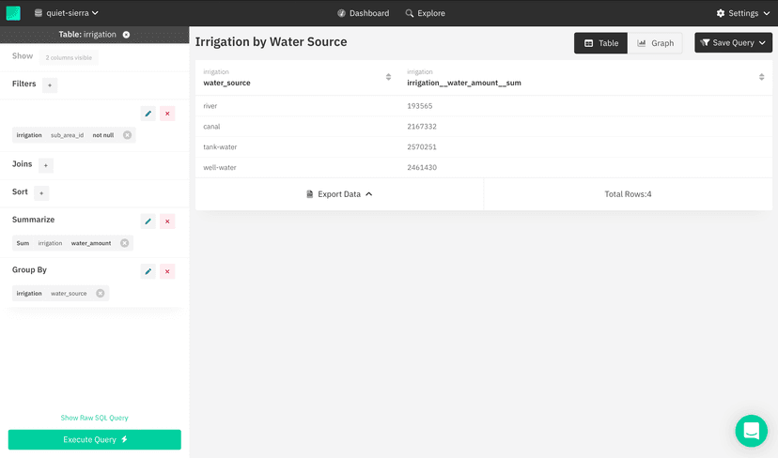This screenshot has height=458, width=778.
Task: Sort by the water_source column arrows
Action: pos(388,77)
